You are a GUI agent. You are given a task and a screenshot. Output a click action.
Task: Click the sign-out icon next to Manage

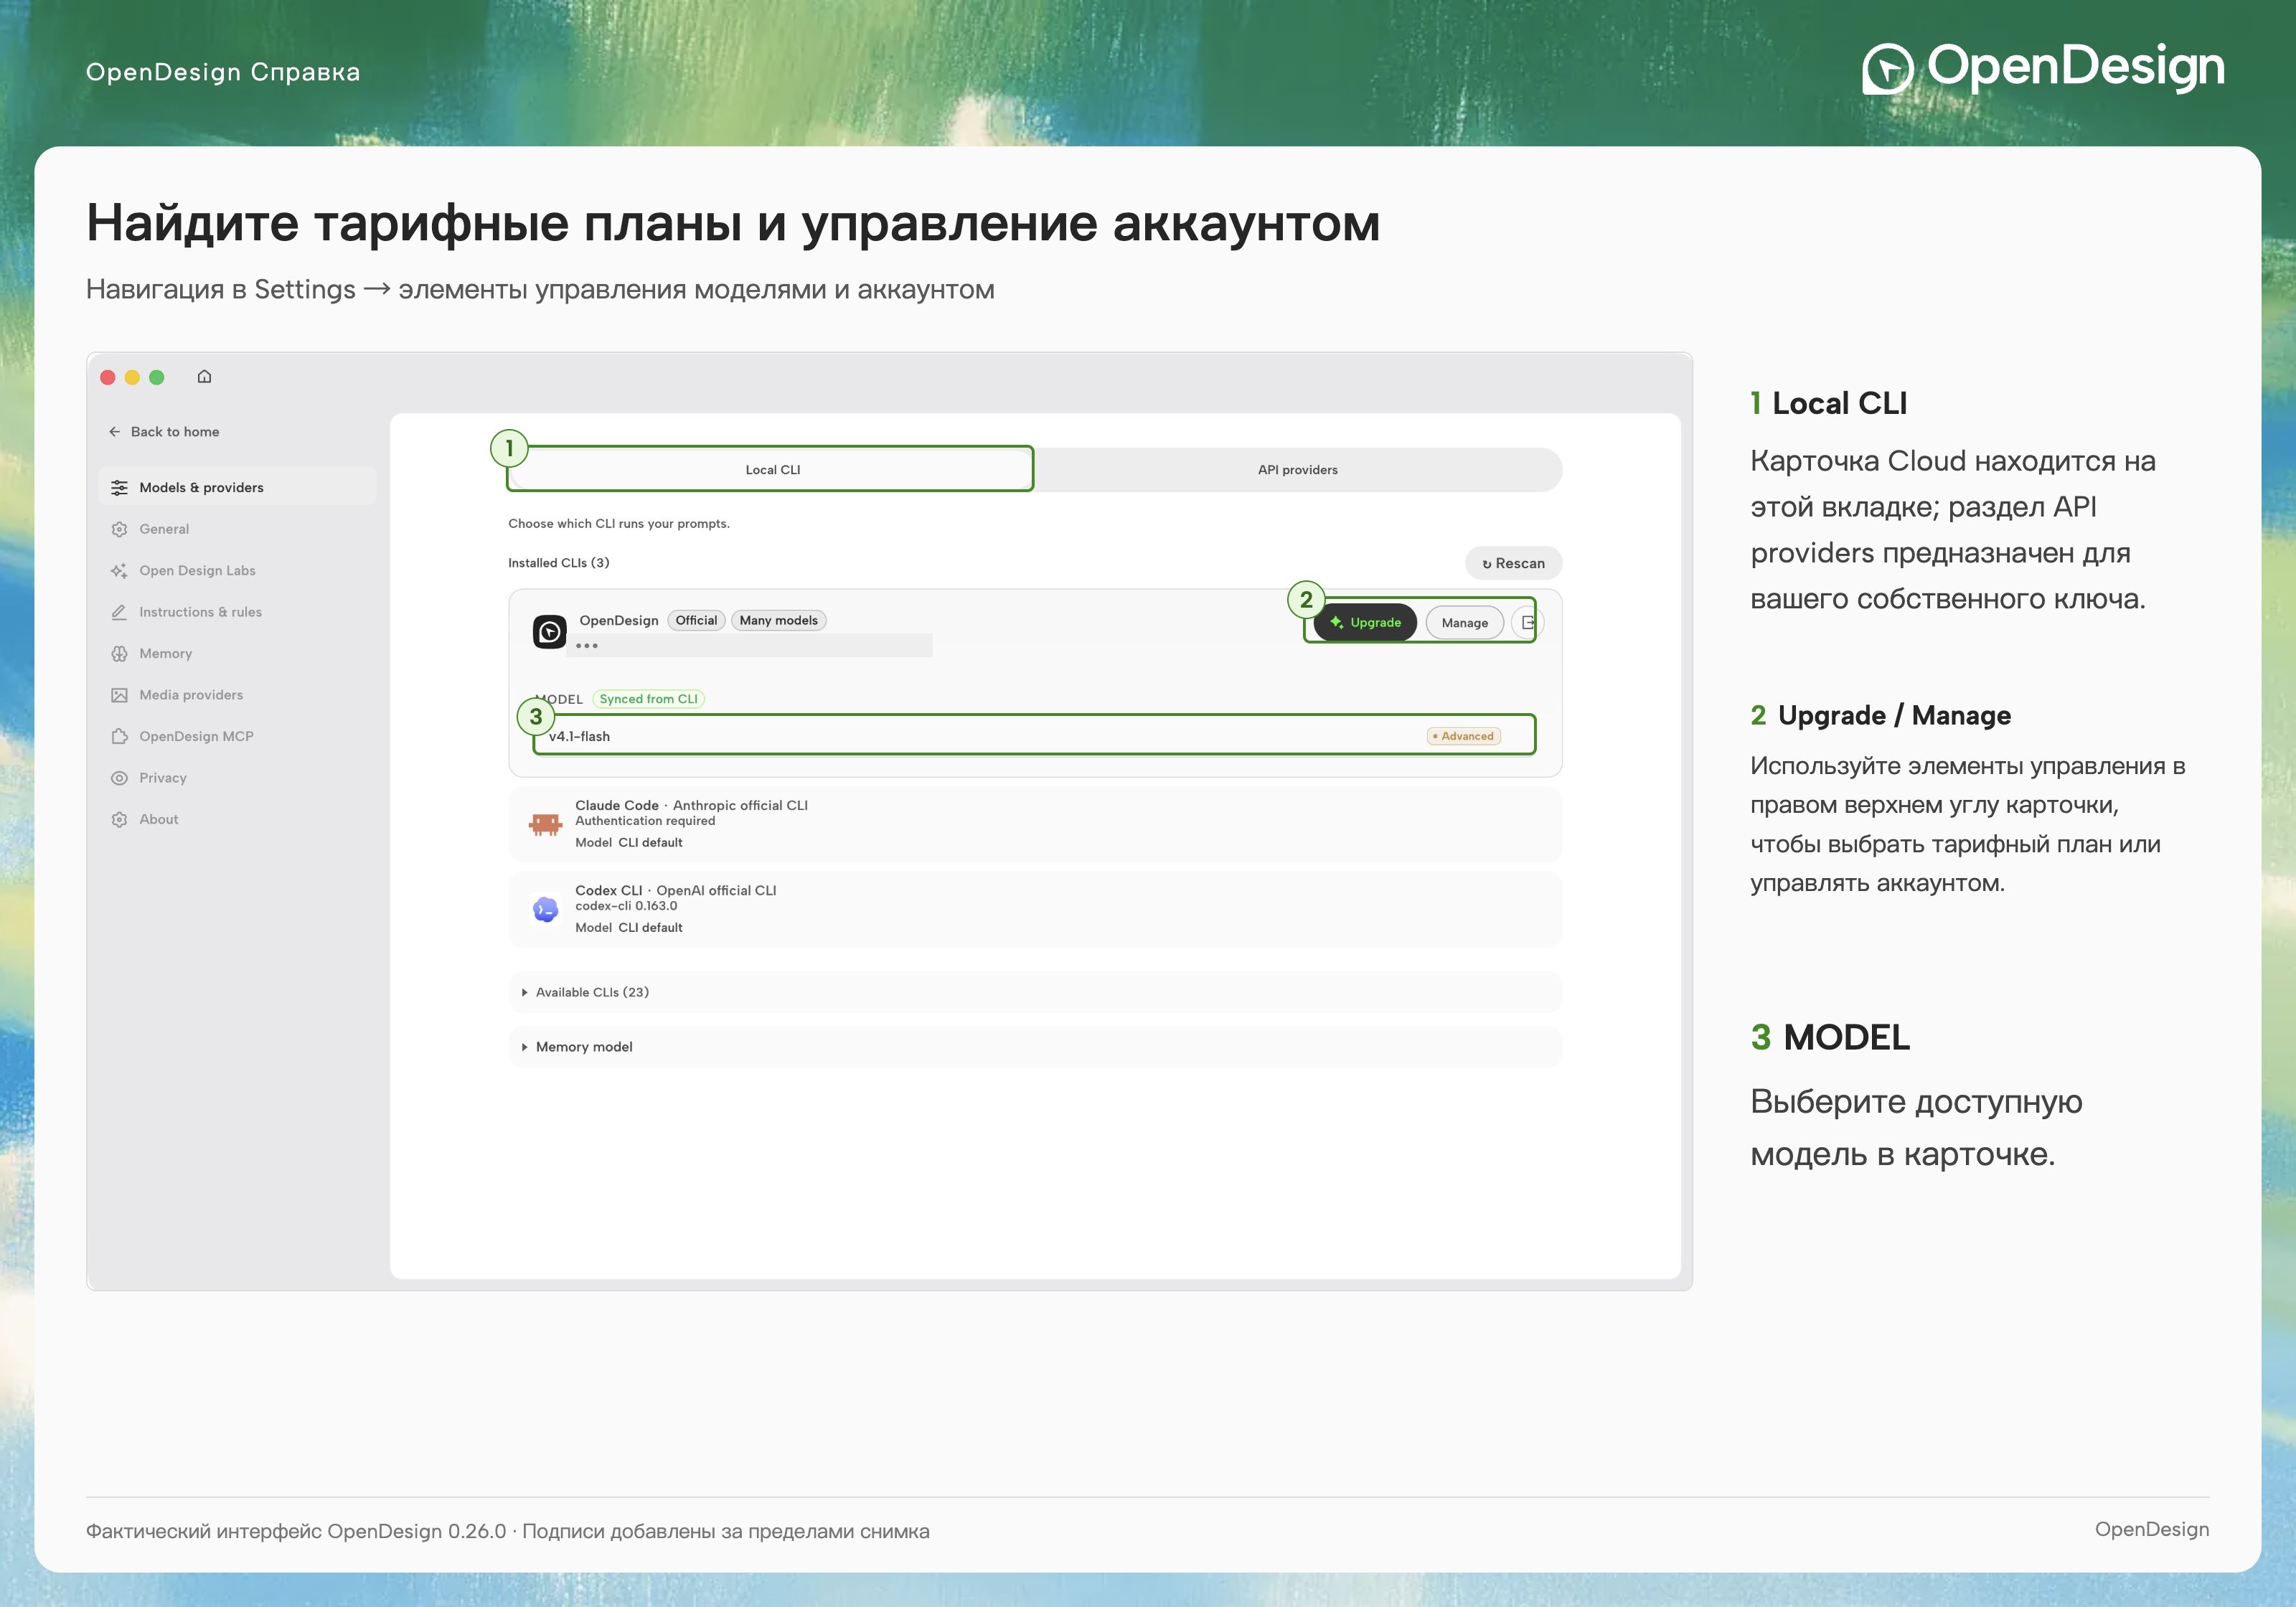point(1527,623)
